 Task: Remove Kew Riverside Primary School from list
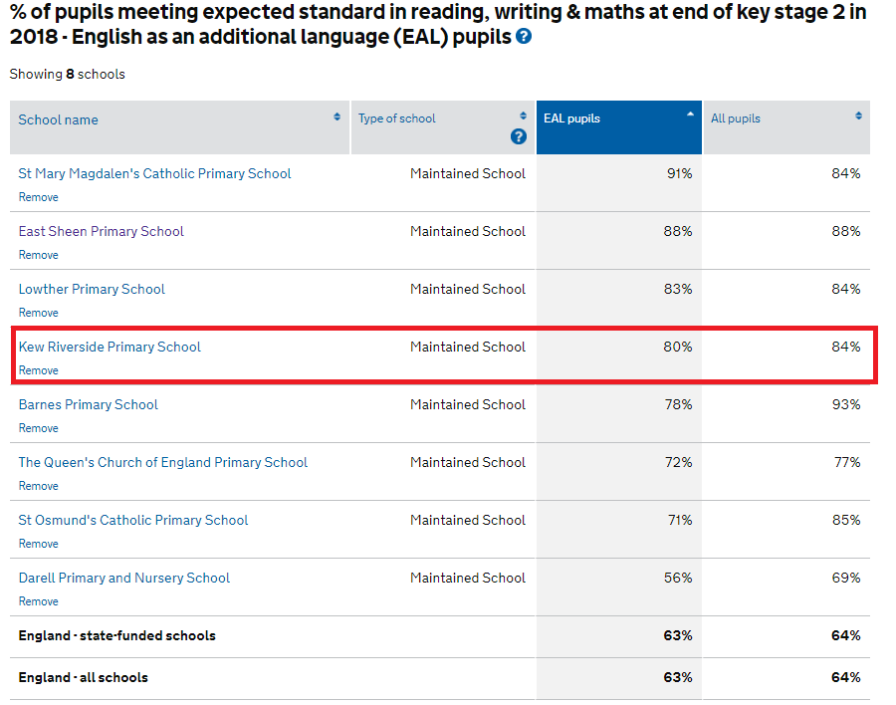click(x=38, y=370)
